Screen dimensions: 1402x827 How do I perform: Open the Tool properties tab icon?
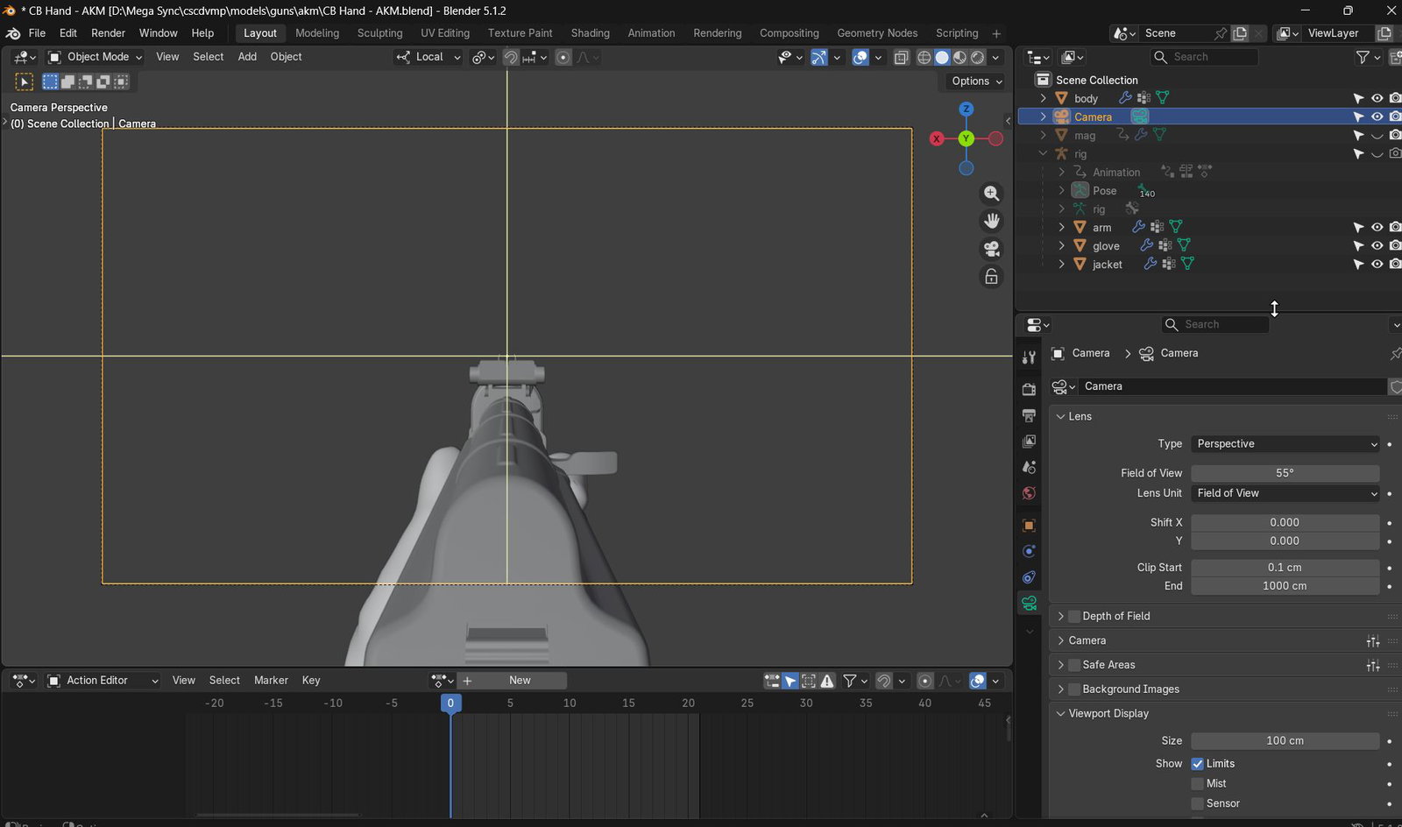tap(1029, 357)
